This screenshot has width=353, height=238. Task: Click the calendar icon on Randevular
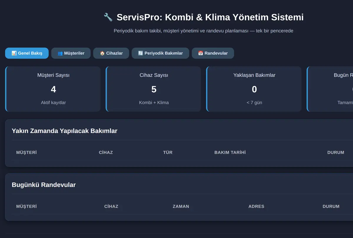(x=200, y=53)
